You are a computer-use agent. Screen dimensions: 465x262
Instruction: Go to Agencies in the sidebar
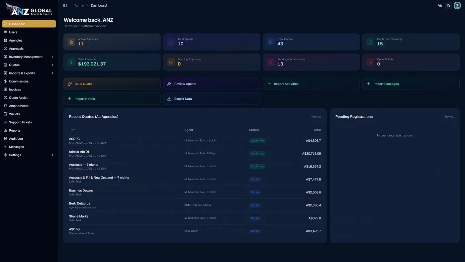tap(29, 40)
